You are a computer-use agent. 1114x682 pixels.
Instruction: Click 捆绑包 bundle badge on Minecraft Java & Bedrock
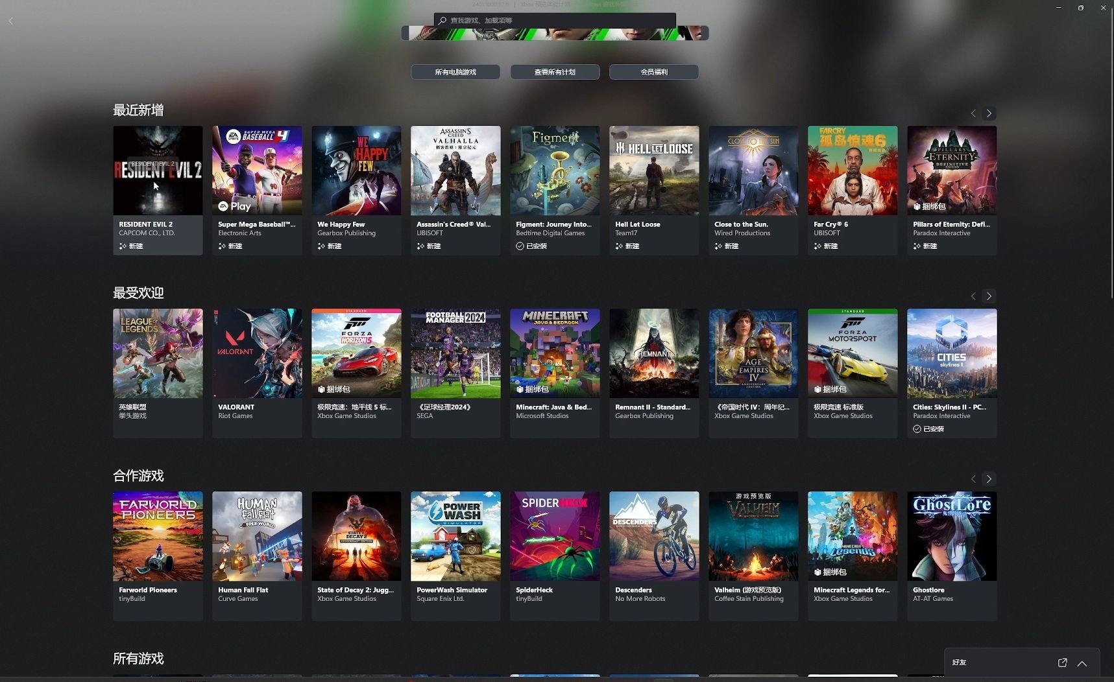[x=532, y=389]
